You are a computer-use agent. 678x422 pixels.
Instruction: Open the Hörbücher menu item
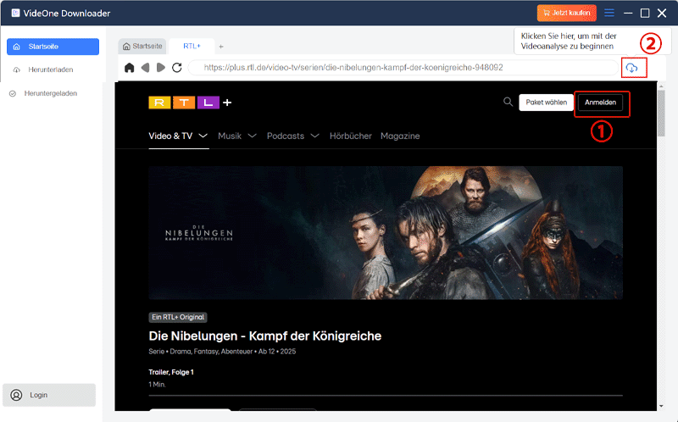[x=351, y=136]
